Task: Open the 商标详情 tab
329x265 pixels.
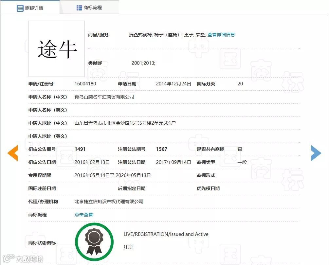Action: point(30,7)
